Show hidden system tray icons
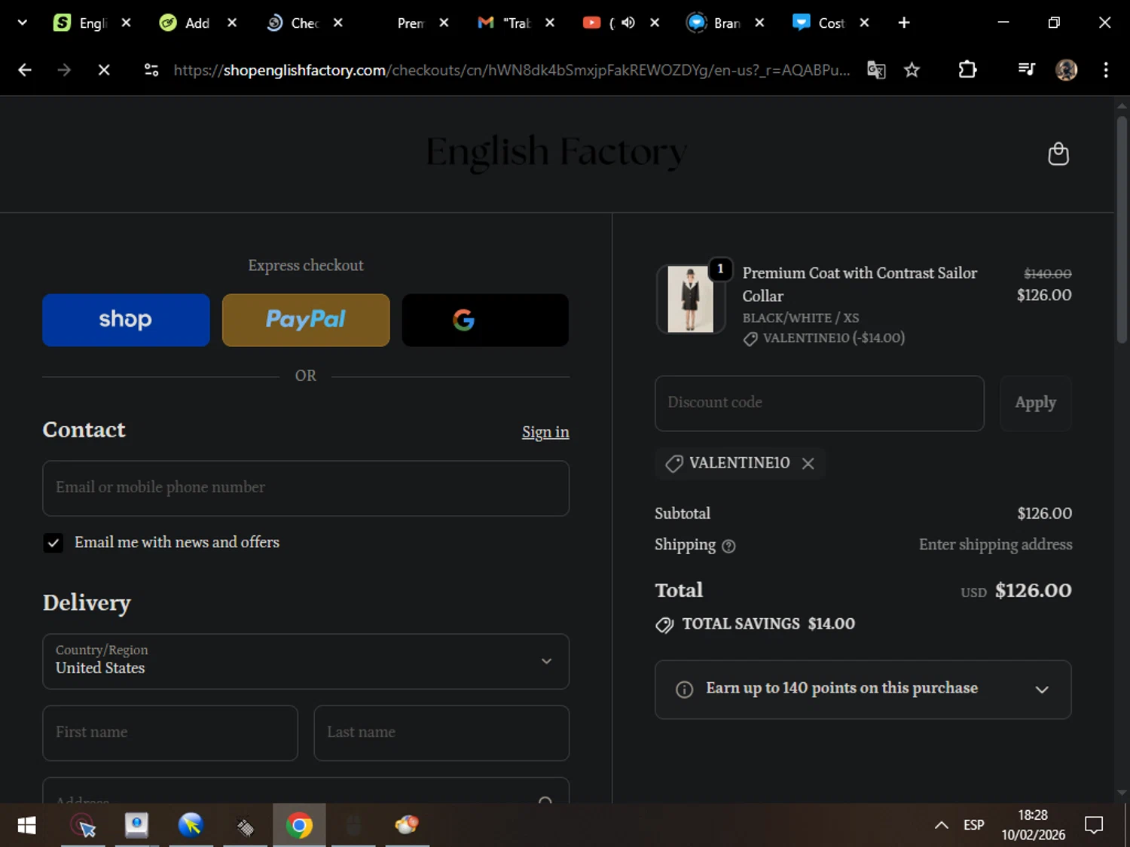Viewport: 1130px width, 847px height. pos(941,825)
